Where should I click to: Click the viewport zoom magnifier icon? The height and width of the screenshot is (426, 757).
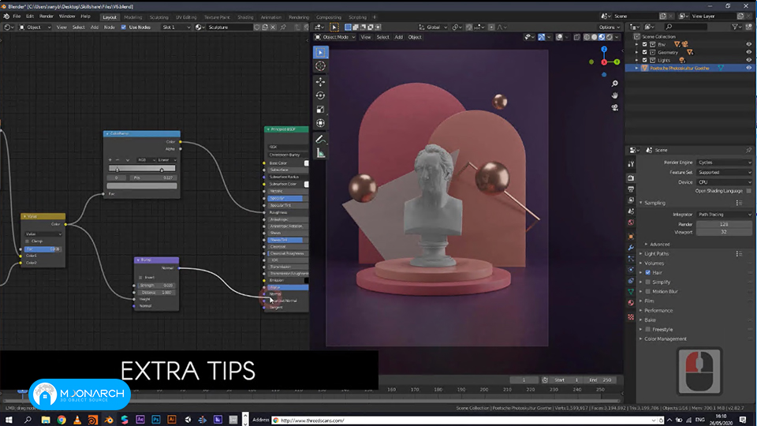(x=614, y=84)
